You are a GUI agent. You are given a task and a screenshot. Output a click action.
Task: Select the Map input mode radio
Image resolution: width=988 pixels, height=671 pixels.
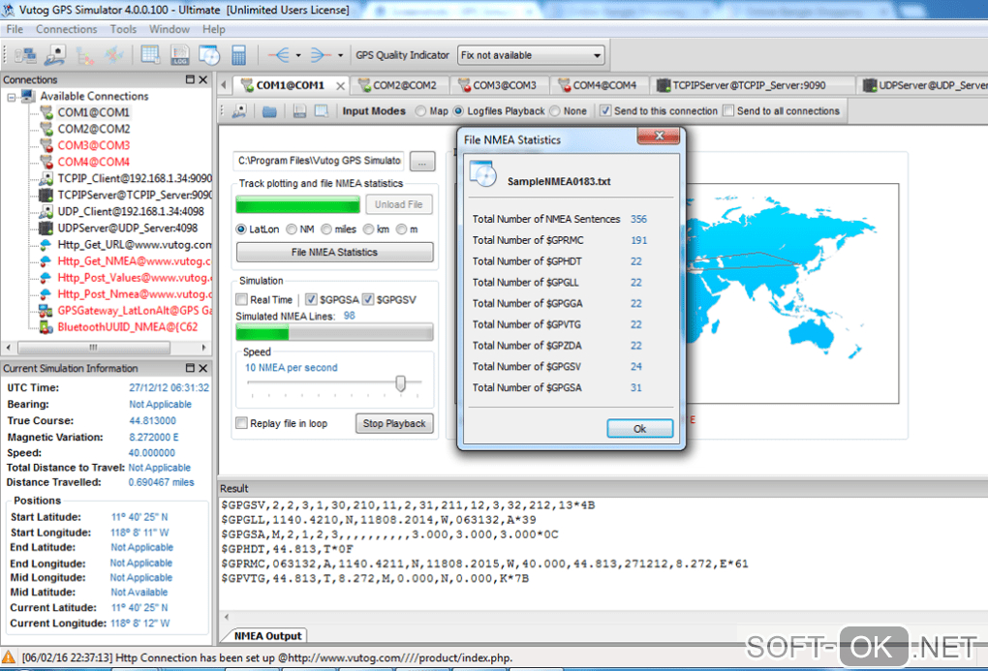click(420, 111)
